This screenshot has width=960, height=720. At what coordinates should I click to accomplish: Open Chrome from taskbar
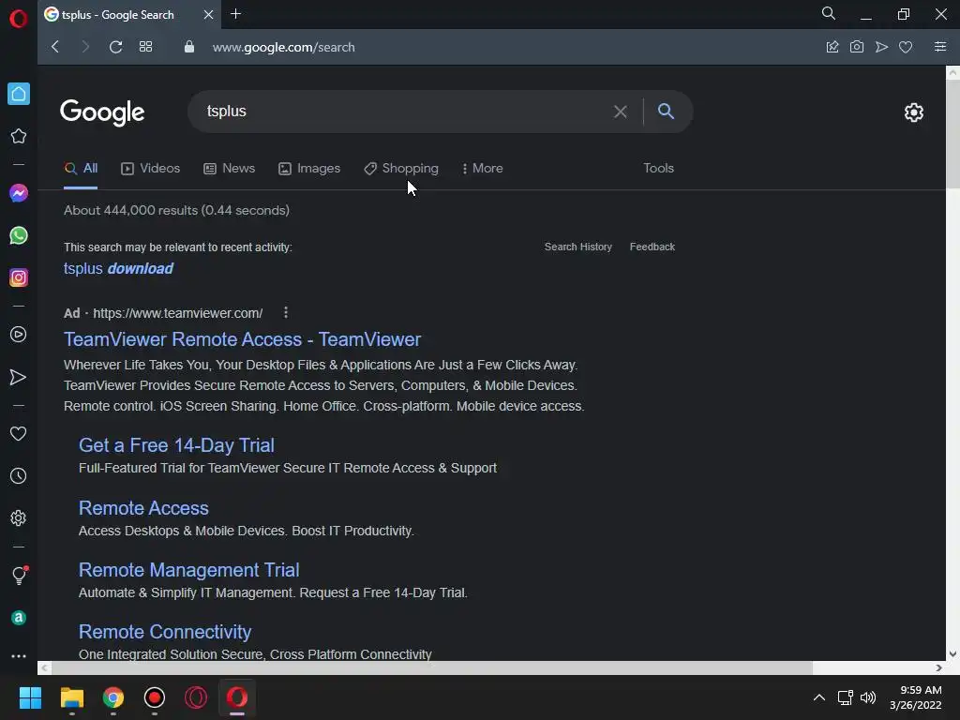pos(113,697)
